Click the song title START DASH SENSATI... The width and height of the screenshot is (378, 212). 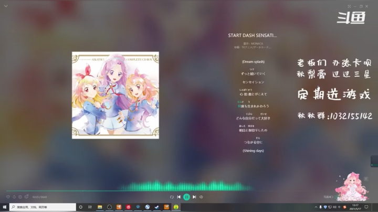[x=253, y=35]
